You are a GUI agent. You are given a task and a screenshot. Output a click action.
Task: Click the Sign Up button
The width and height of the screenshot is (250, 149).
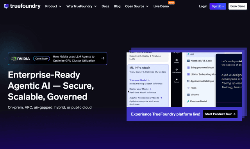(x=218, y=6)
